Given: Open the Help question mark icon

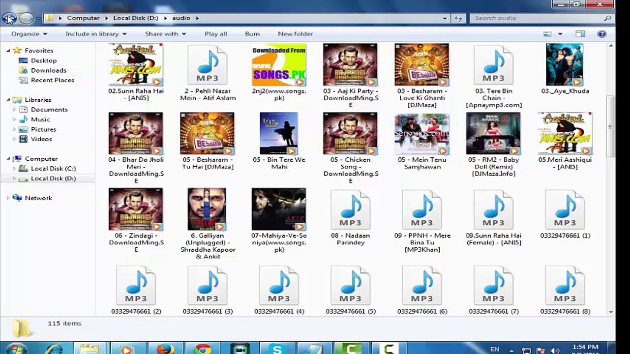Looking at the screenshot, I should pos(601,34).
